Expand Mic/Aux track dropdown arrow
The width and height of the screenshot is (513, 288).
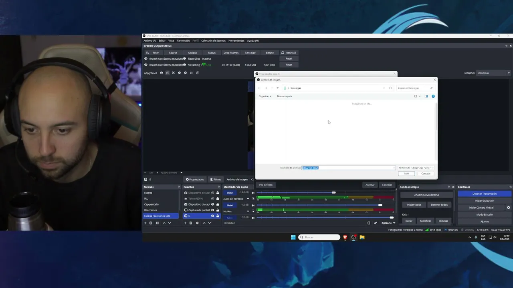(248, 211)
